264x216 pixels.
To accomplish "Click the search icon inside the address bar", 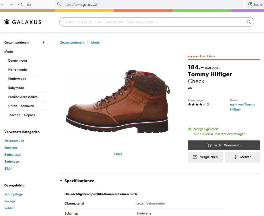I will click(x=59, y=4).
